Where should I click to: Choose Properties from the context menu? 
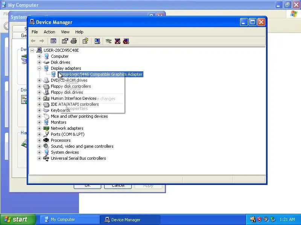click(x=77, y=108)
